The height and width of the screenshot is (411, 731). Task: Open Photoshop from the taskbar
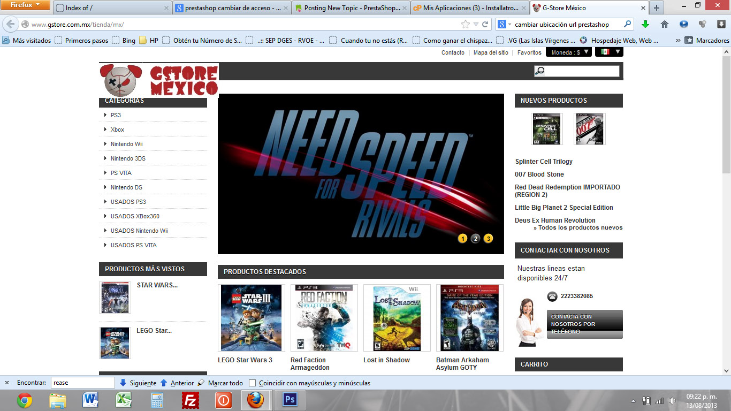pyautogui.click(x=290, y=400)
